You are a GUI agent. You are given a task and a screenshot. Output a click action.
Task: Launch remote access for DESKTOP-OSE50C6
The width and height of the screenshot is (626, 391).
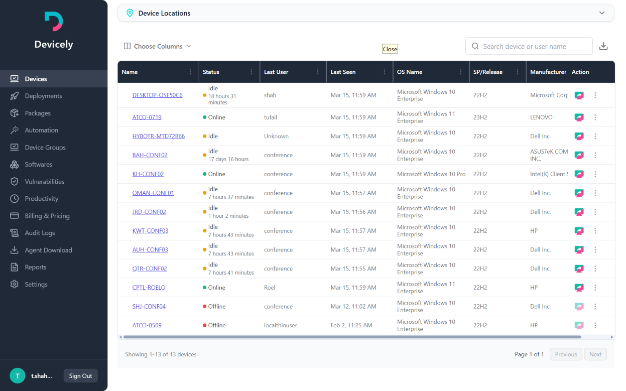tap(579, 95)
